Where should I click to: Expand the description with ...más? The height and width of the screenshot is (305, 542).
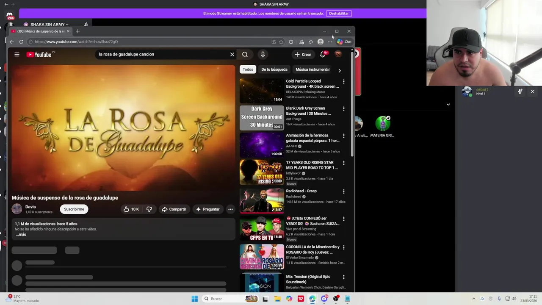coord(21,235)
